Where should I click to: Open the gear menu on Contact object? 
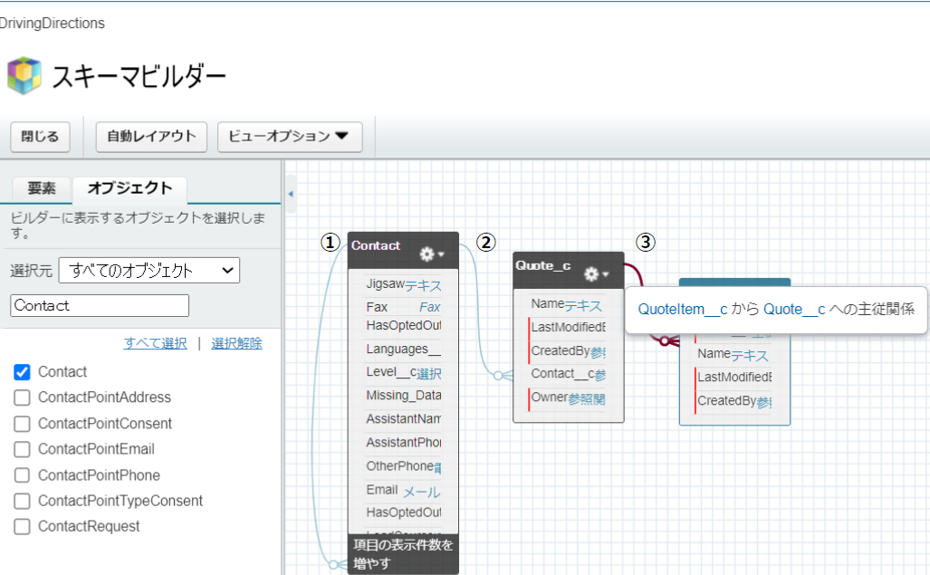click(x=431, y=254)
